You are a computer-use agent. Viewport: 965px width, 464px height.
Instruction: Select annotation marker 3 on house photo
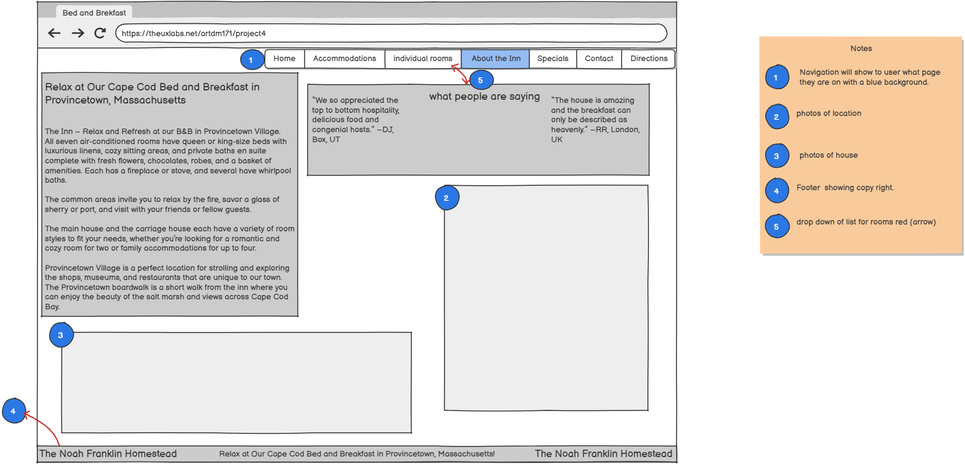click(61, 336)
